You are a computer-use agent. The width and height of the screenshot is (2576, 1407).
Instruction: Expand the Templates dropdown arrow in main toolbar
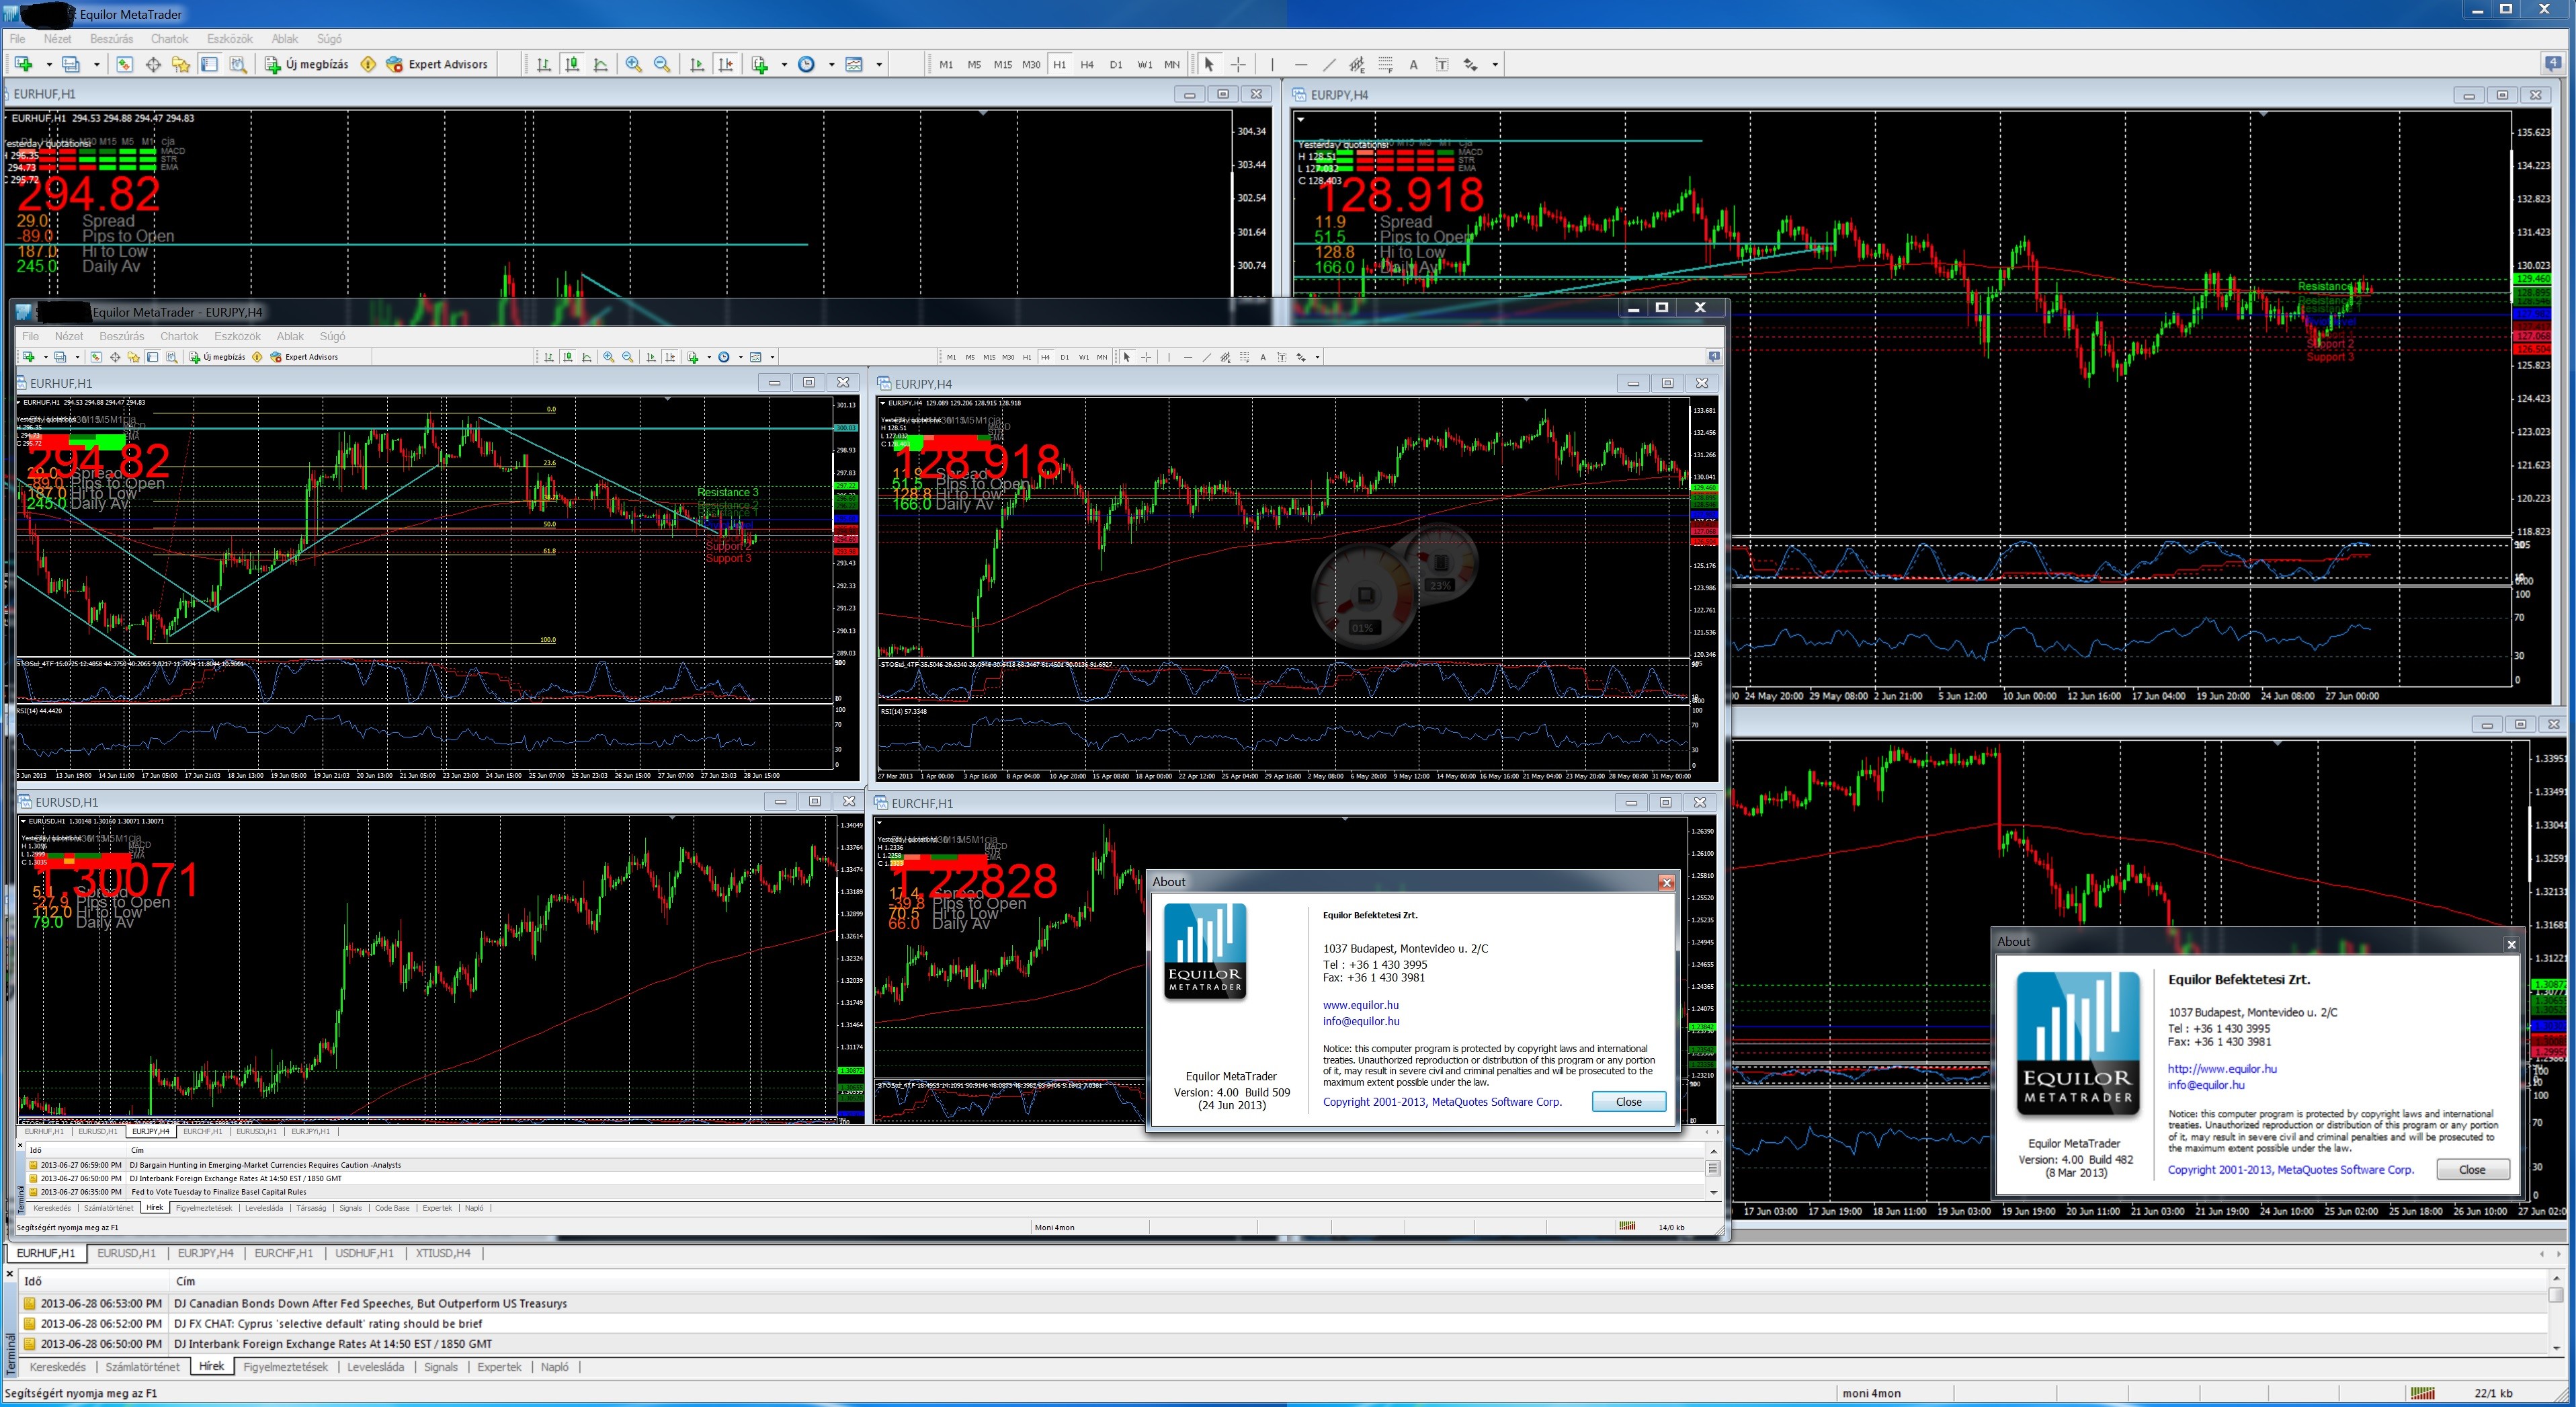point(879,65)
